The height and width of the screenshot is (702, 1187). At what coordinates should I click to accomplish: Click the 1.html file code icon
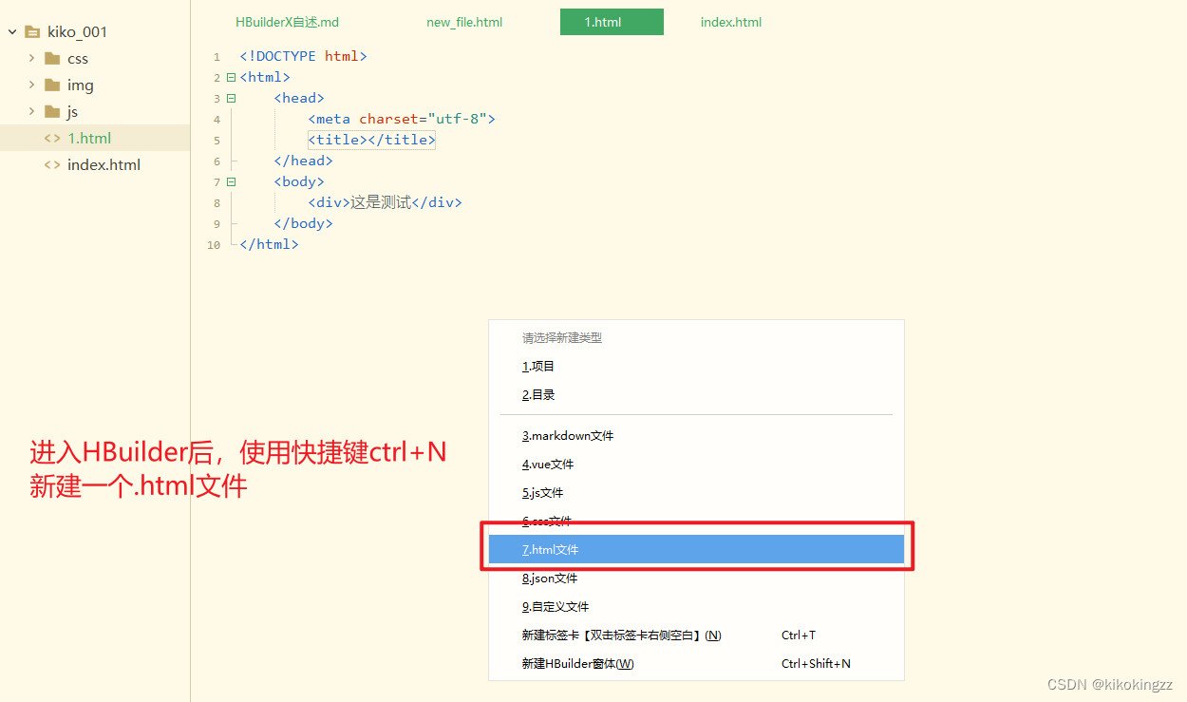[52, 138]
